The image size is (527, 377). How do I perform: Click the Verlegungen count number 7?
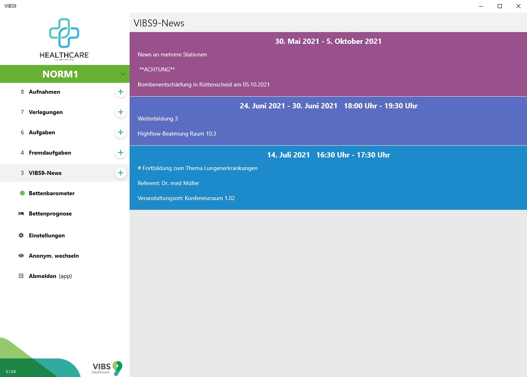(22, 112)
